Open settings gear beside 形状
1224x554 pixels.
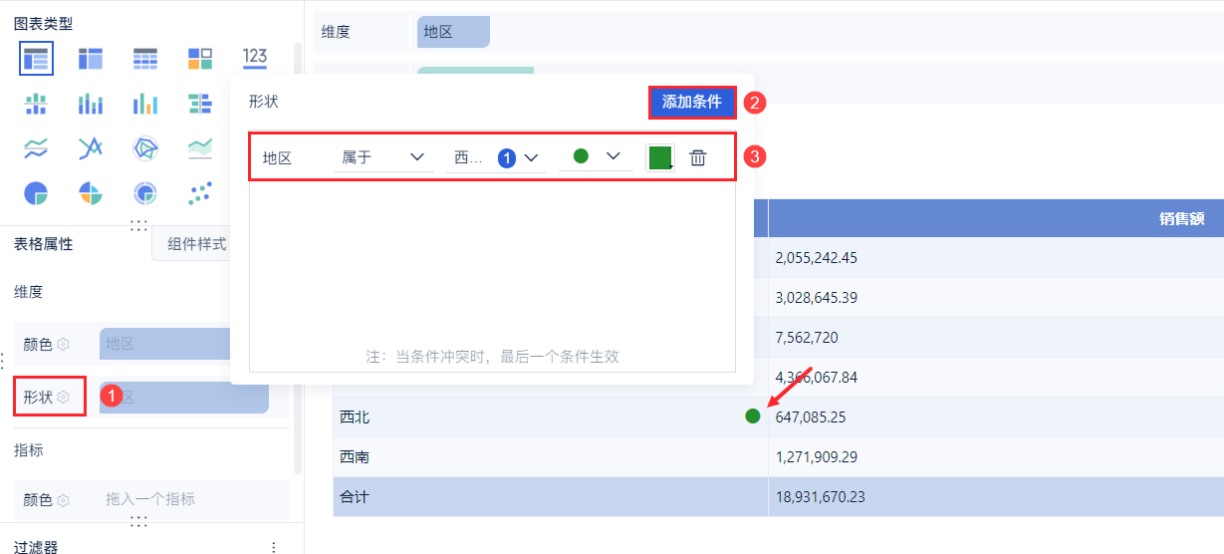(63, 398)
